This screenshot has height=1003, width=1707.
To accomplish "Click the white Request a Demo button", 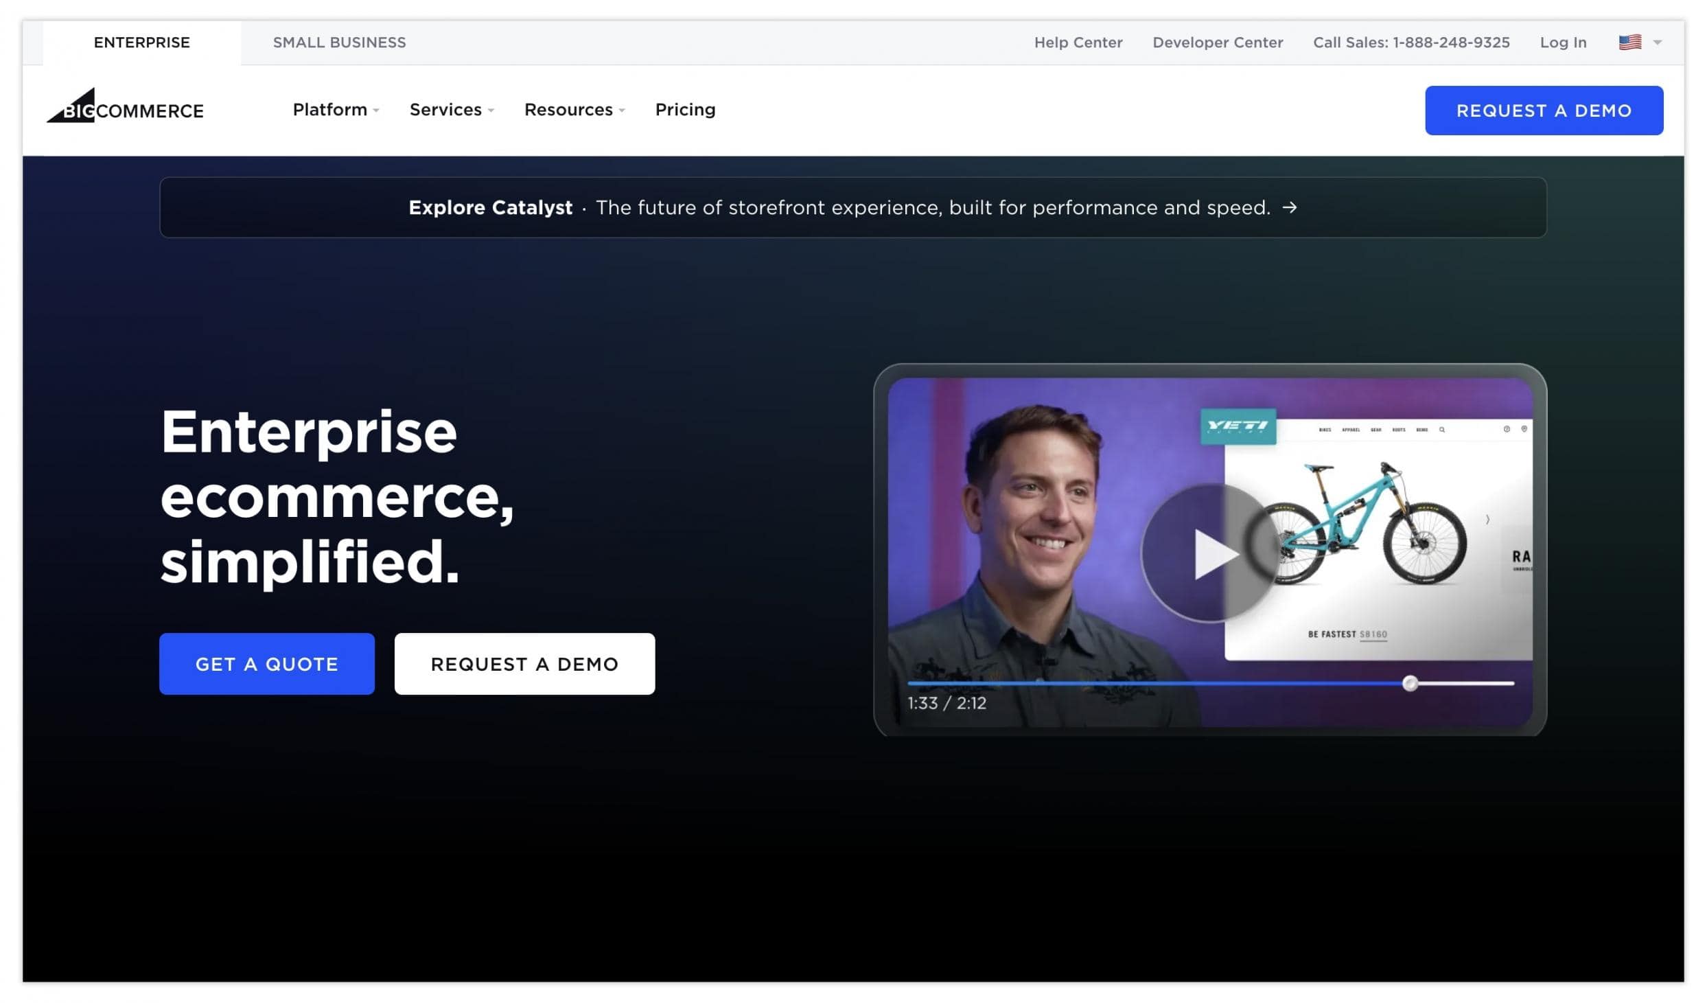I will point(524,664).
